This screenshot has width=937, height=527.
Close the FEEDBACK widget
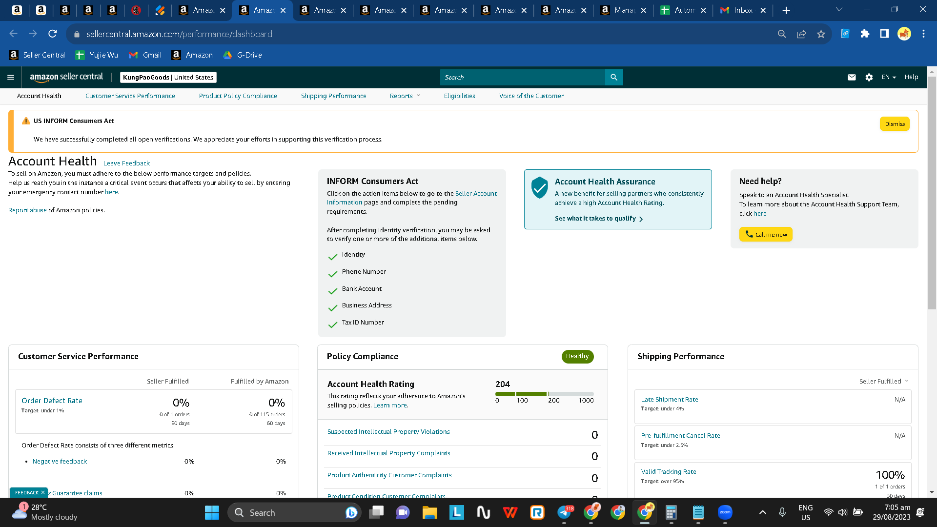point(43,493)
